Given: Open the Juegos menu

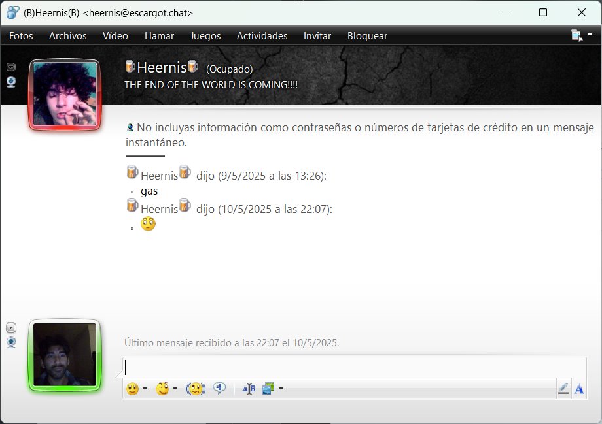Looking at the screenshot, I should tap(205, 36).
